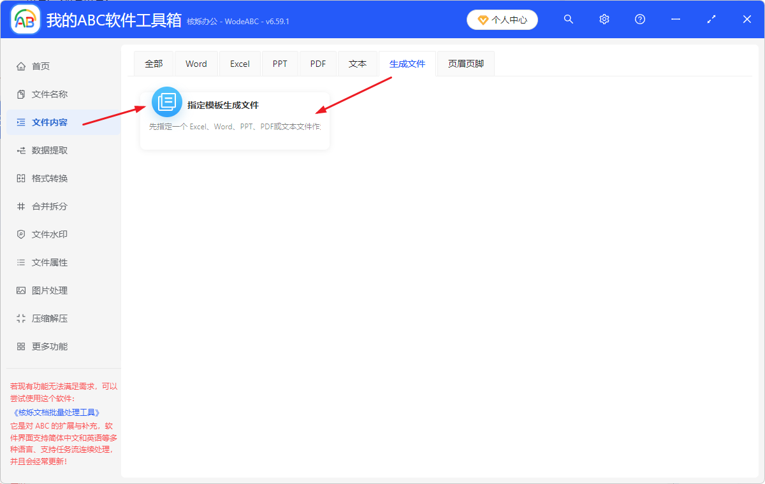
Task: Open the 个人中心 personal center
Action: tap(502, 19)
